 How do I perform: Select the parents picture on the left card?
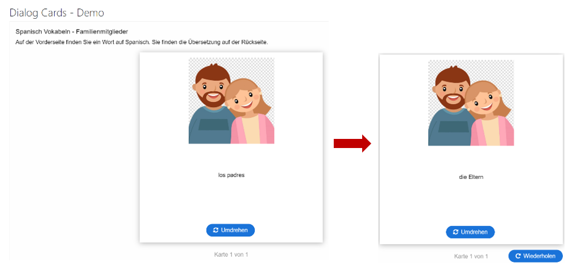231,101
